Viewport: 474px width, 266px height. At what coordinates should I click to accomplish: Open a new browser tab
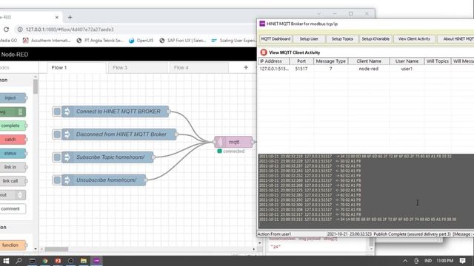click(70, 18)
